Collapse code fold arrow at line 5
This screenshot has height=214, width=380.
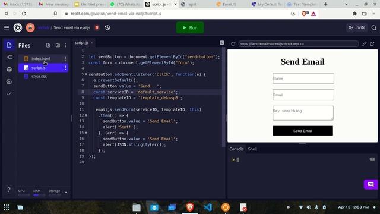pyautogui.click(x=86, y=74)
